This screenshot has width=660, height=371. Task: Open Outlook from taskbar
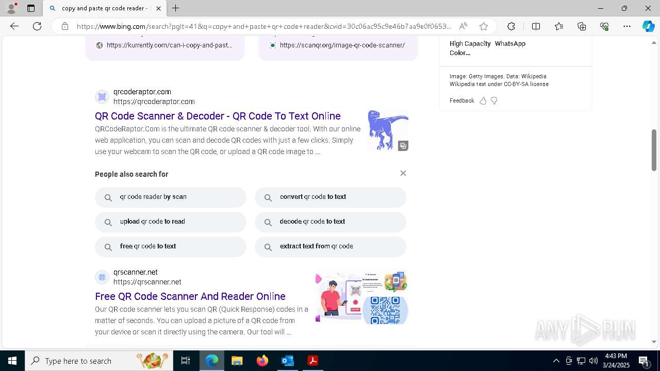[287, 361]
